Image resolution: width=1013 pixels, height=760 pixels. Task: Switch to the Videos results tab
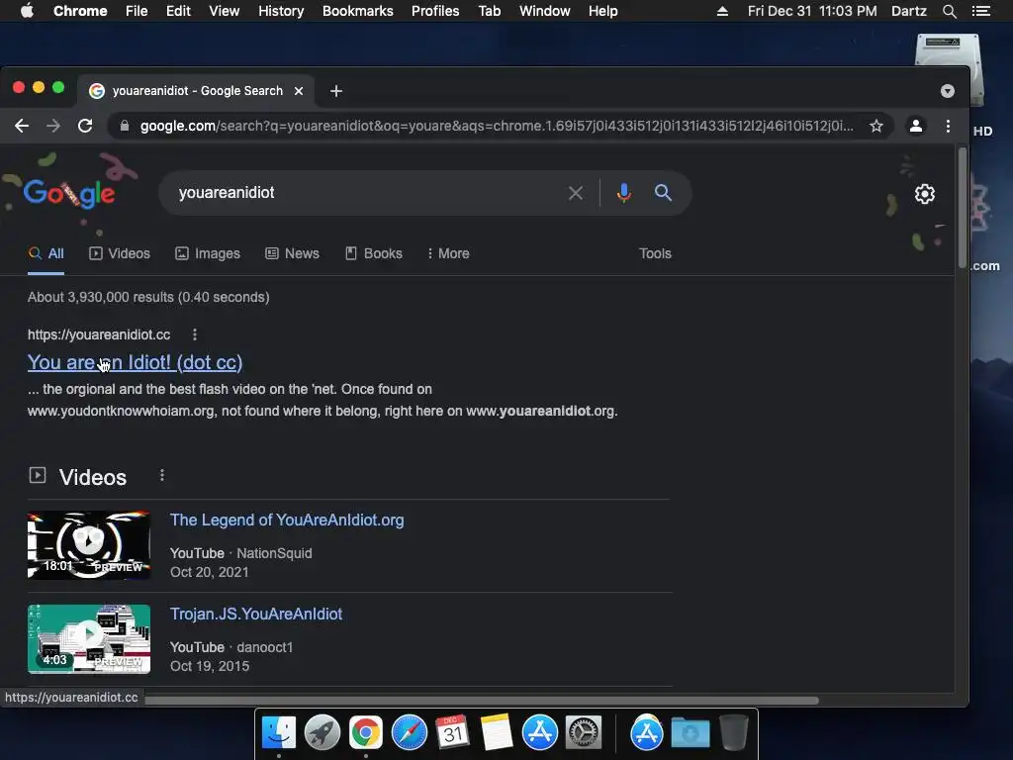pyautogui.click(x=120, y=253)
